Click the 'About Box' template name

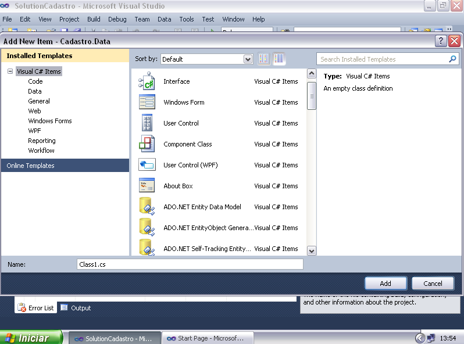178,186
